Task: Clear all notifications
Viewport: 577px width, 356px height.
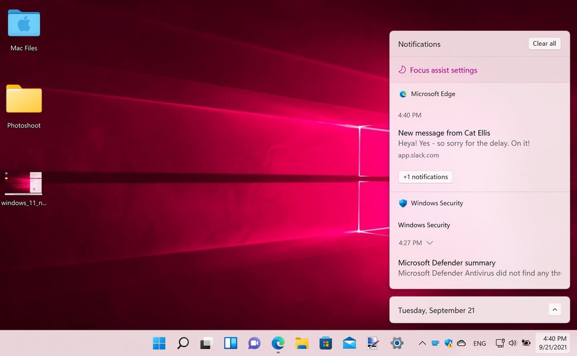Action: (x=544, y=43)
